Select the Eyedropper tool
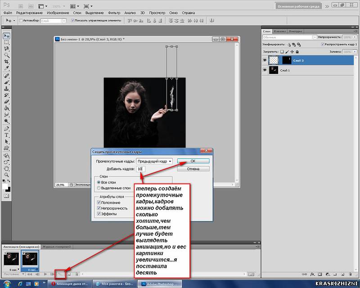The height and width of the screenshot is (288, 360). [7, 68]
